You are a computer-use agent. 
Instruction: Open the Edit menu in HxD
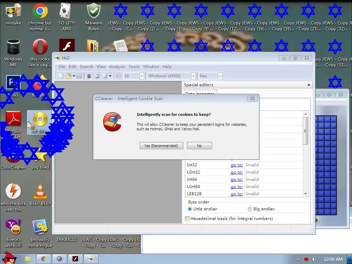click(x=73, y=67)
